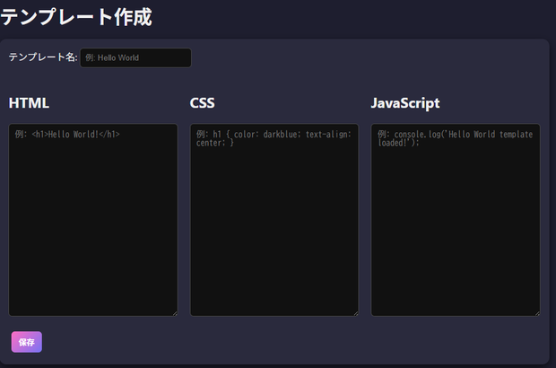Click inside the JavaScript code textarea
The width and height of the screenshot is (556, 368).
click(x=456, y=220)
